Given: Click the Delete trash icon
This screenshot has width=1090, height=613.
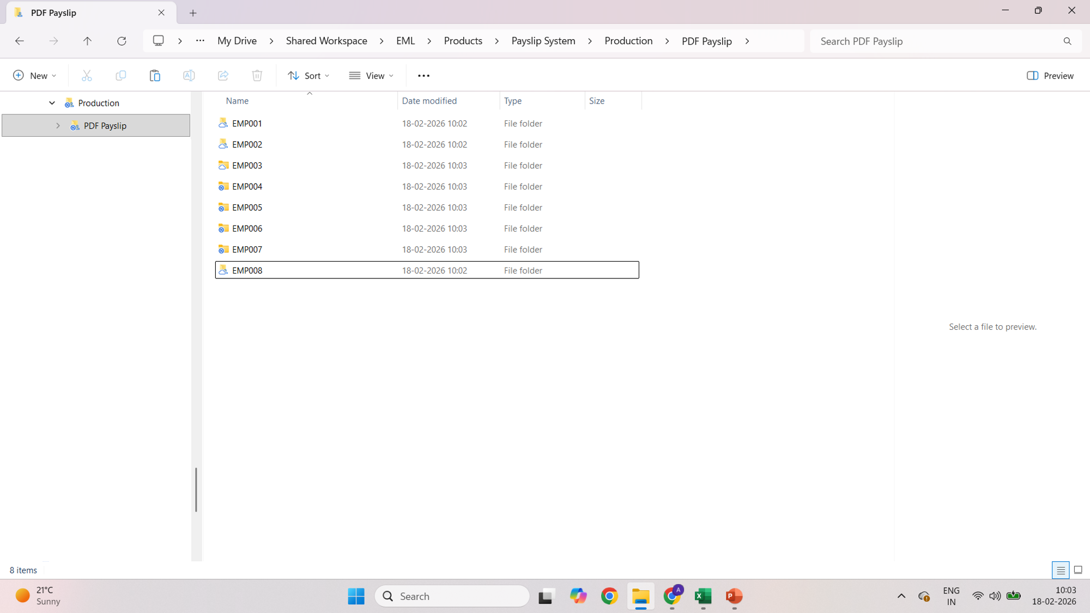Looking at the screenshot, I should pyautogui.click(x=257, y=76).
